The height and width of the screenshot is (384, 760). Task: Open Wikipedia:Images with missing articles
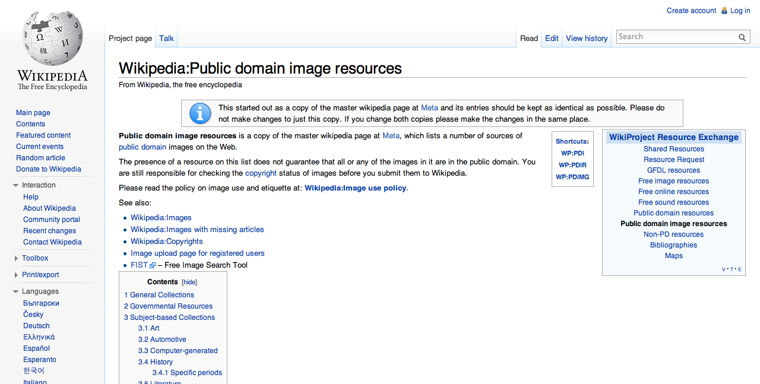pyautogui.click(x=197, y=230)
